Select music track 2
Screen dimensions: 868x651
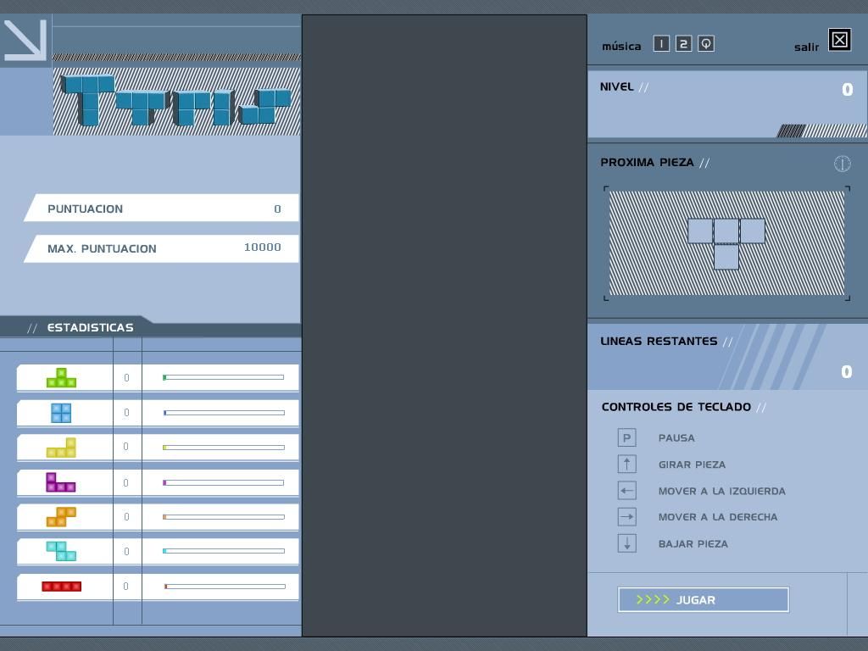click(x=683, y=44)
